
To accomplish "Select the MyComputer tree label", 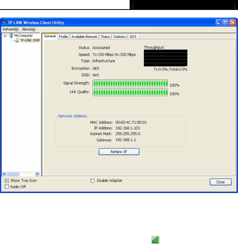I will point(24,36).
